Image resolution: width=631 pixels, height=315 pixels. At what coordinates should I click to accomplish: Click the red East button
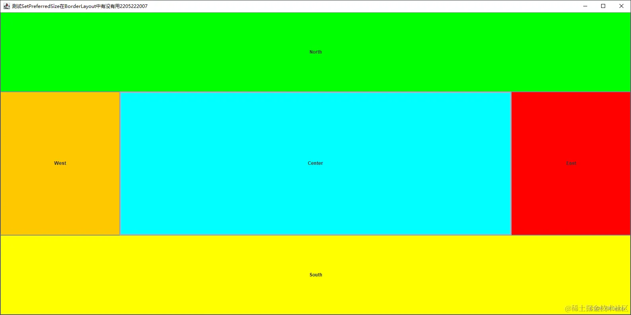click(x=571, y=163)
